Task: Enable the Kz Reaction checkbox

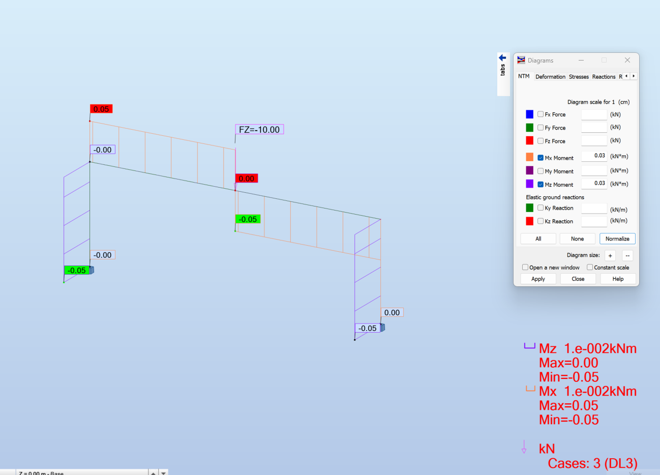Action: coord(541,221)
